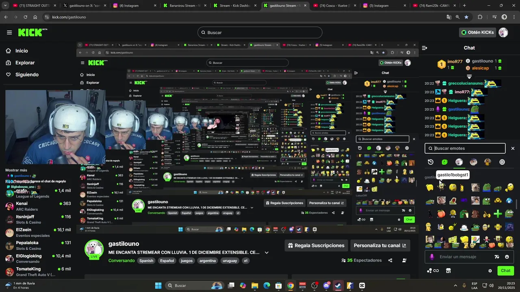The height and width of the screenshot is (292, 520).
Task: Send message with the green Chat button
Action: 505,271
